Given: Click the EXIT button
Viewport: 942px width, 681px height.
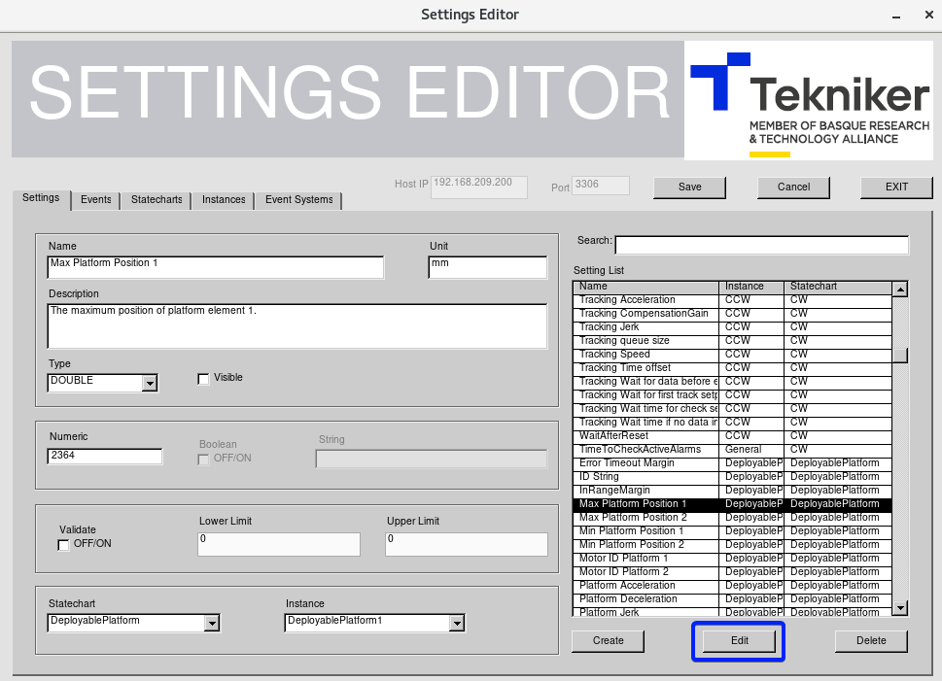Looking at the screenshot, I should click(896, 187).
